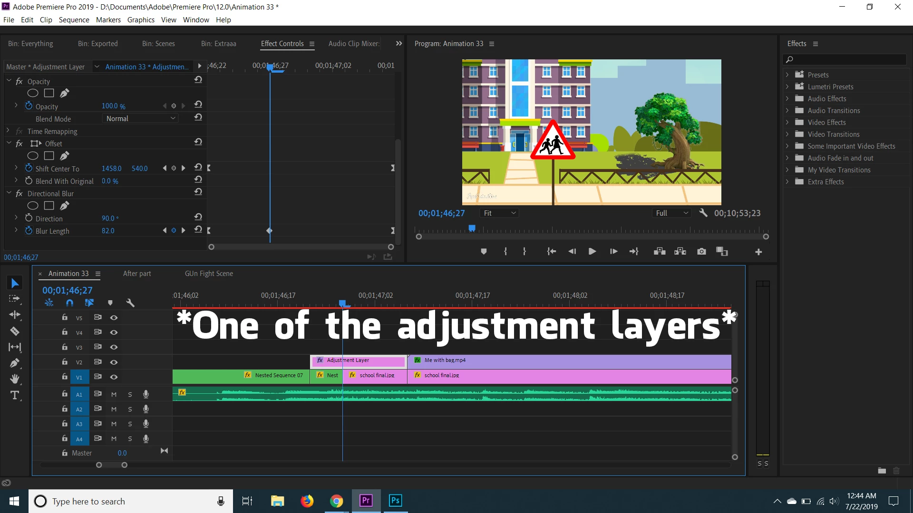Select the Type tool
The height and width of the screenshot is (513, 913).
click(15, 395)
